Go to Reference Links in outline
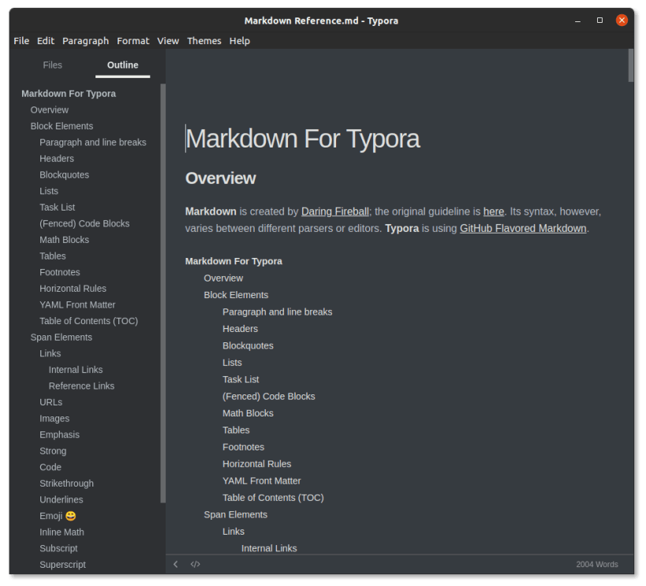The image size is (646, 586). [81, 386]
